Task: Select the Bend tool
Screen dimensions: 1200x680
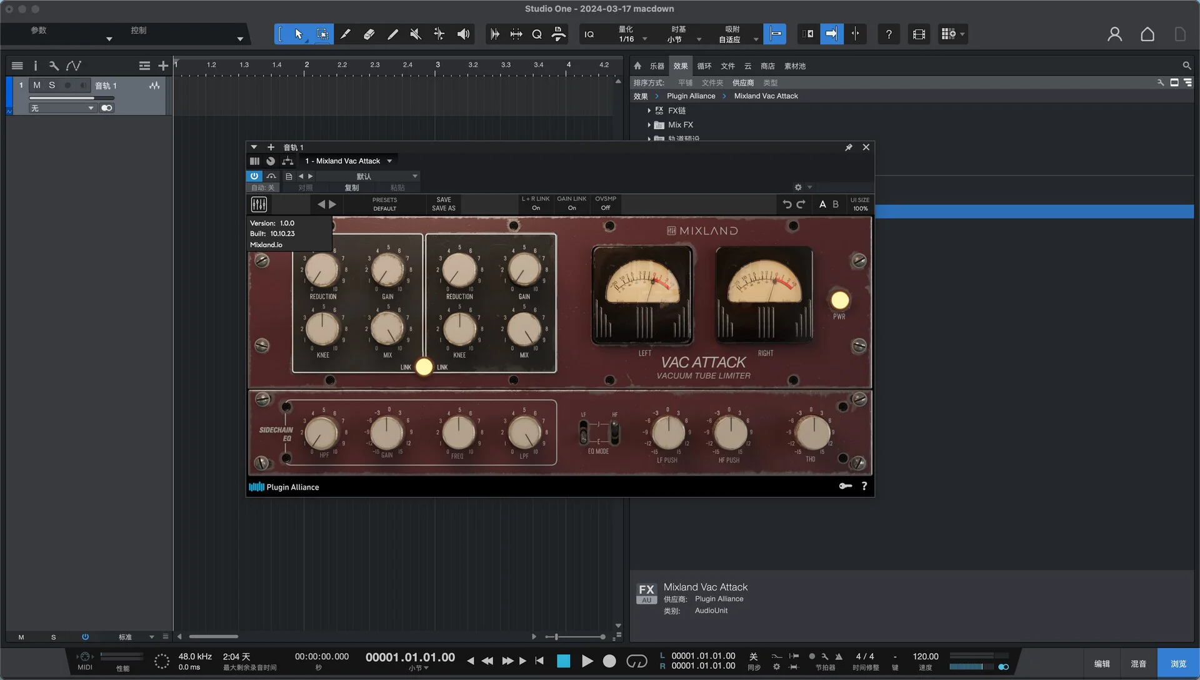Action: (439, 34)
